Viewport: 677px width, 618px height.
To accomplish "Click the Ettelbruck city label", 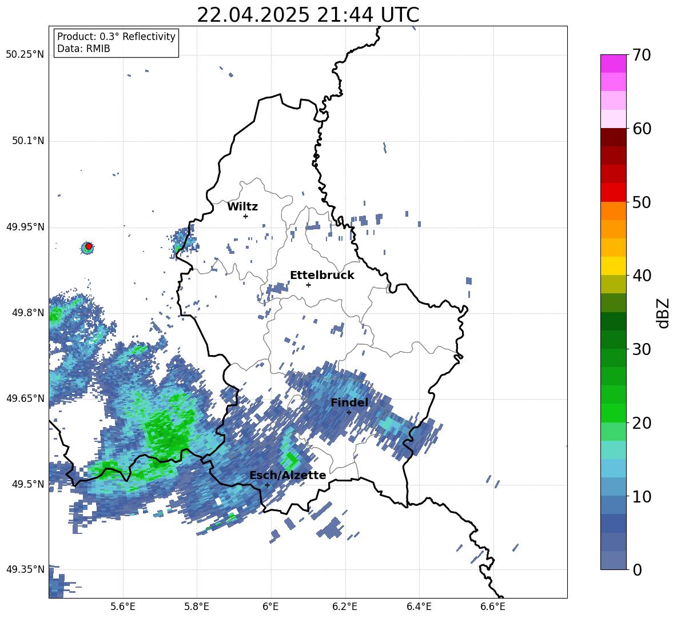I will tap(322, 276).
